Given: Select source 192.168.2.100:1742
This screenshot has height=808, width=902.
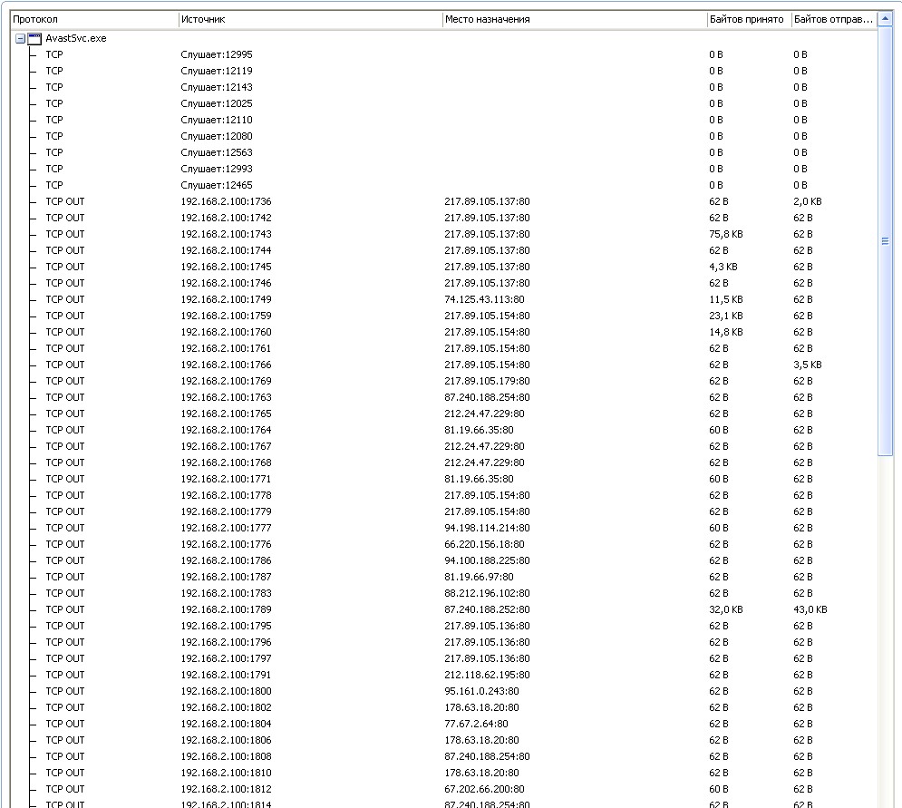Looking at the screenshot, I should point(226,219).
